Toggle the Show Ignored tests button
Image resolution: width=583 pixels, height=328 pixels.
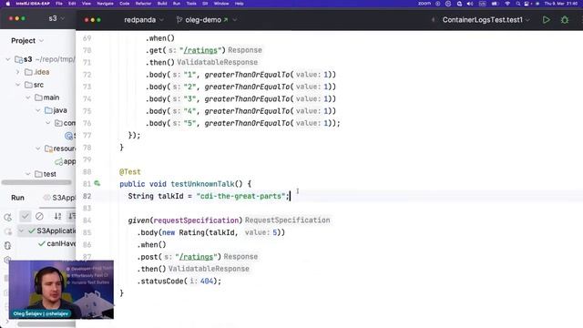pyautogui.click(x=39, y=216)
